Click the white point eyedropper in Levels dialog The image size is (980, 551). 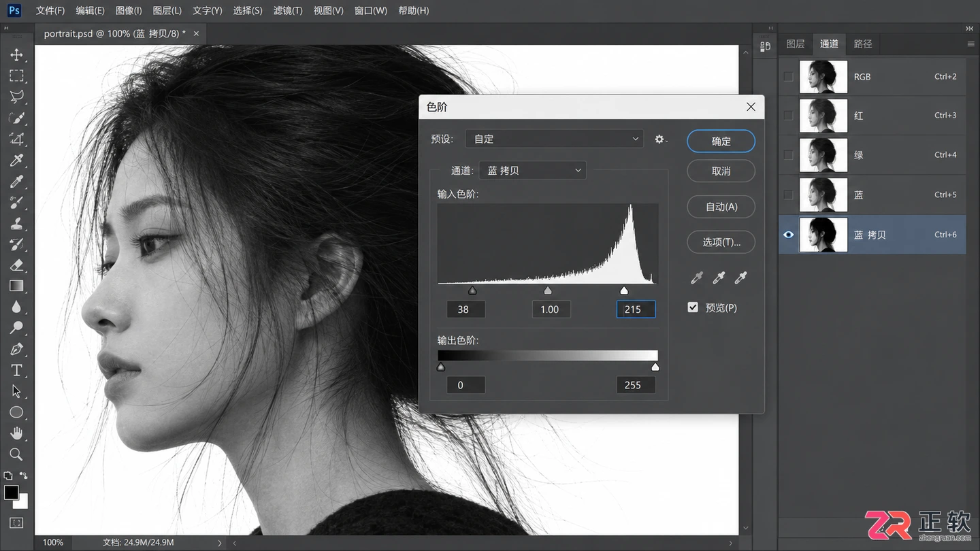point(740,278)
